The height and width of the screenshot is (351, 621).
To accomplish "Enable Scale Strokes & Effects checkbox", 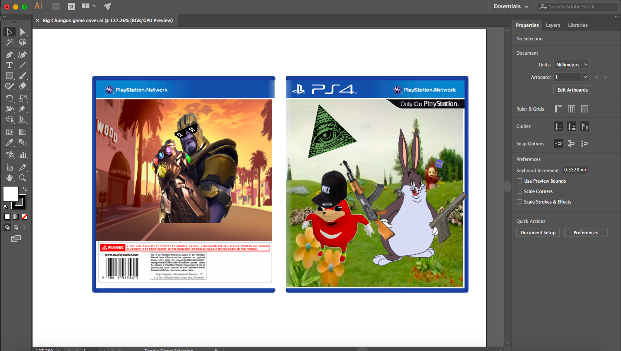I will click(x=519, y=202).
